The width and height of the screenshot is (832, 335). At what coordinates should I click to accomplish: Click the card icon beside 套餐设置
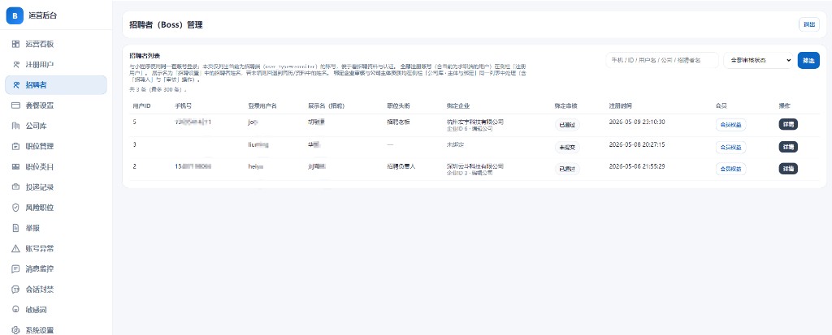[x=16, y=105]
